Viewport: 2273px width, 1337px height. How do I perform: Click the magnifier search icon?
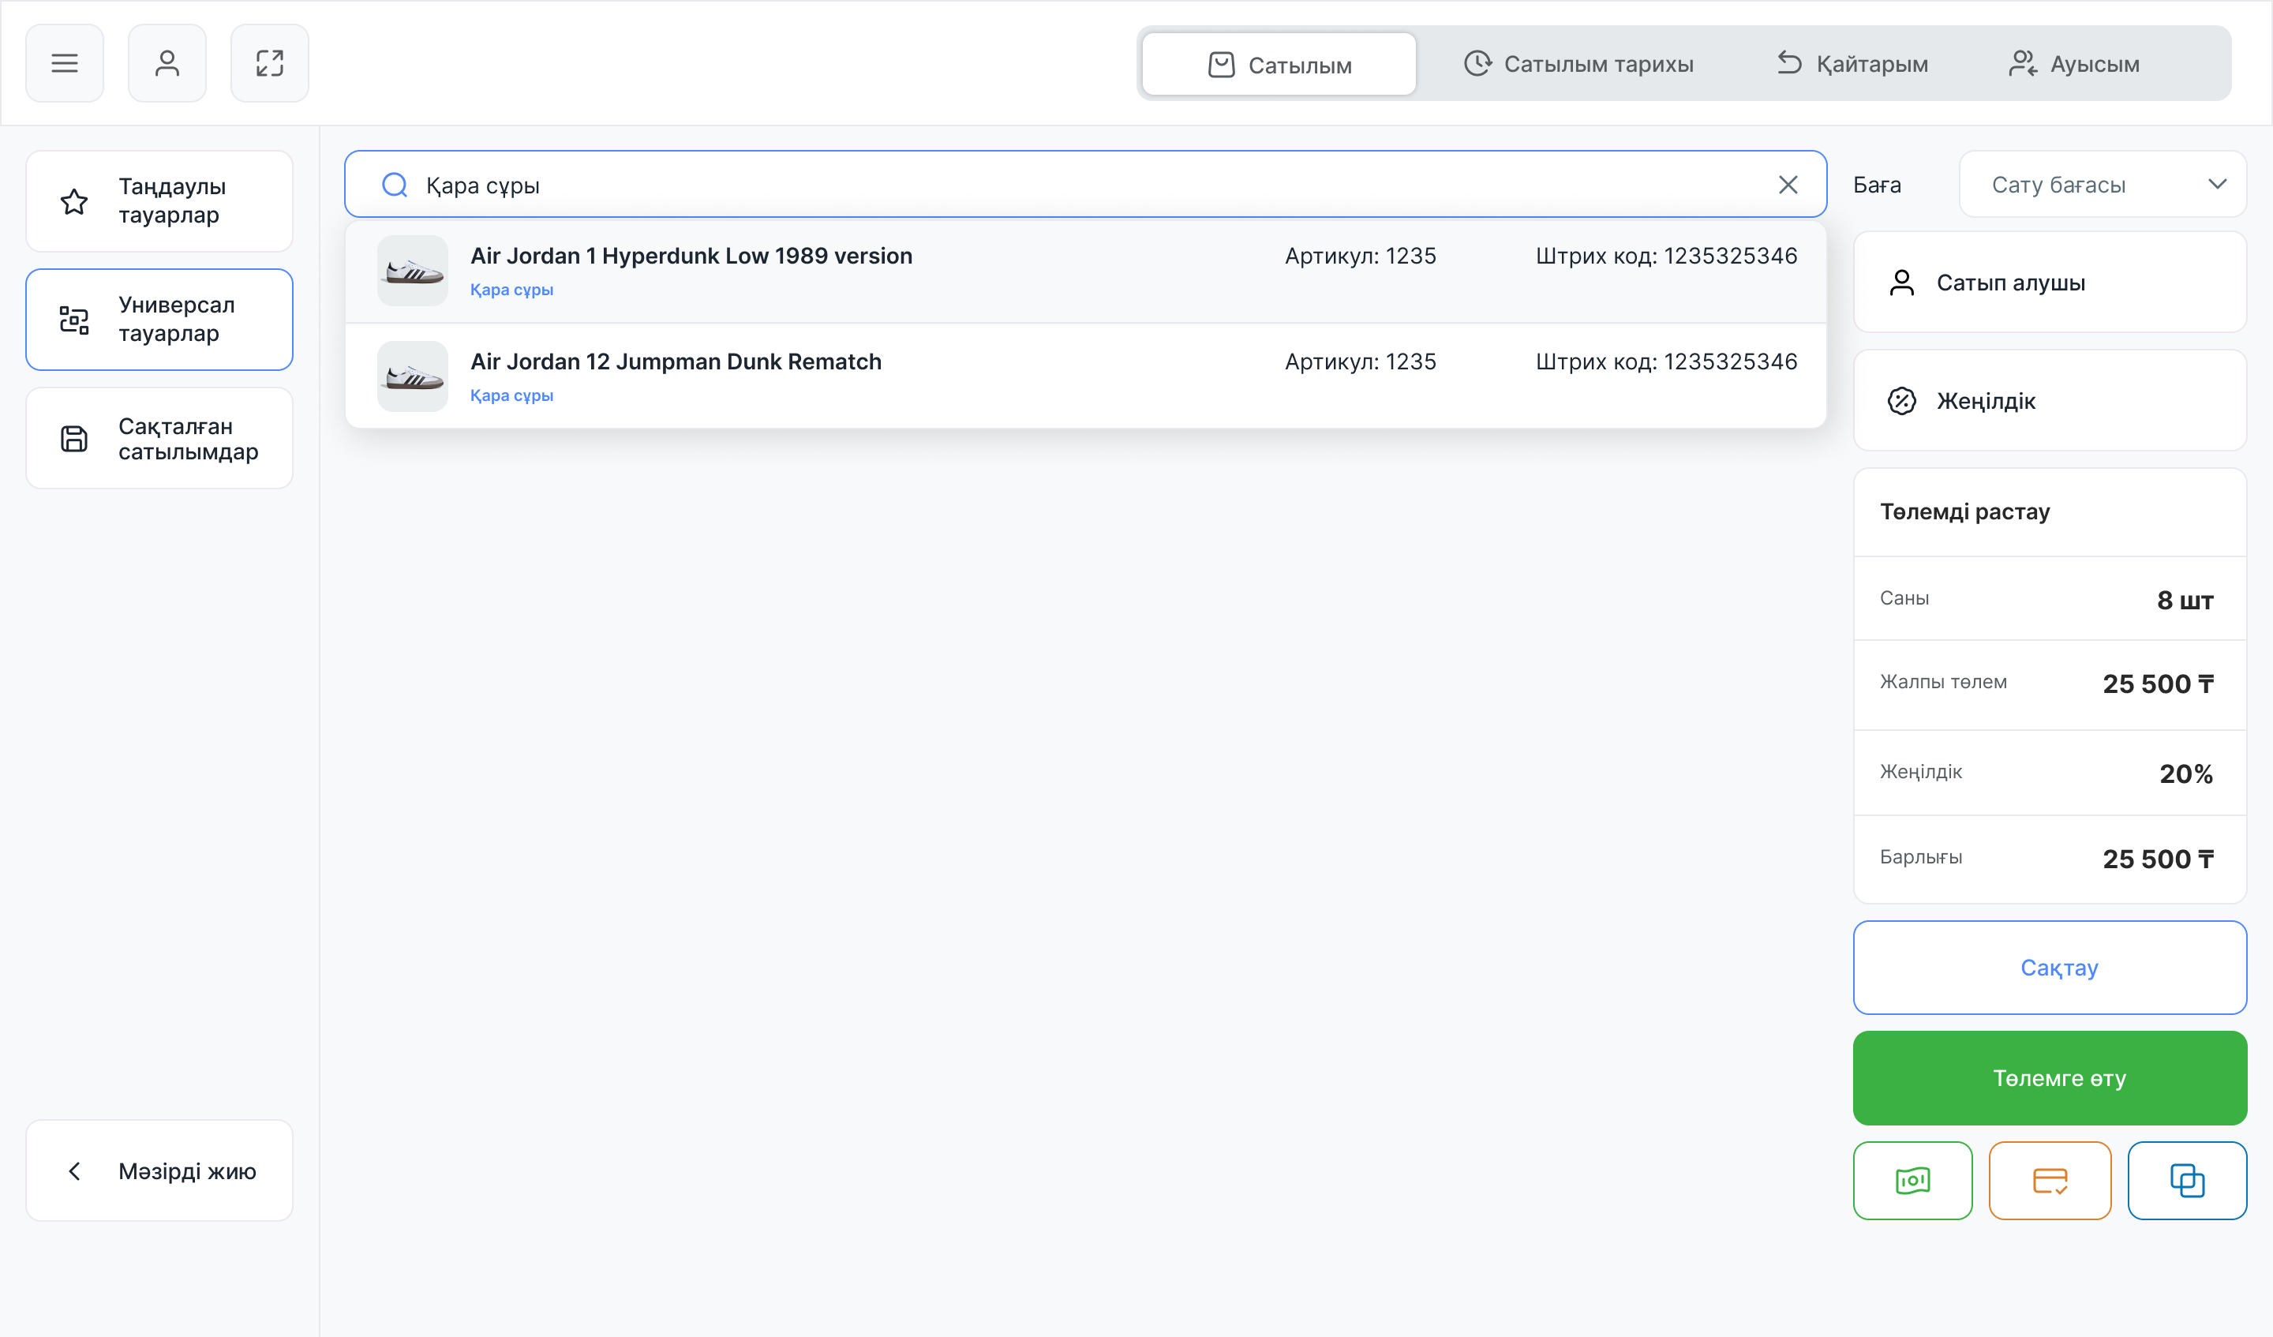tap(394, 185)
